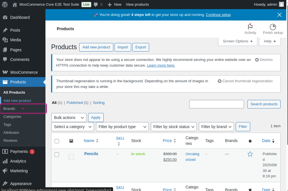Open the Activity flag icon

250,27
